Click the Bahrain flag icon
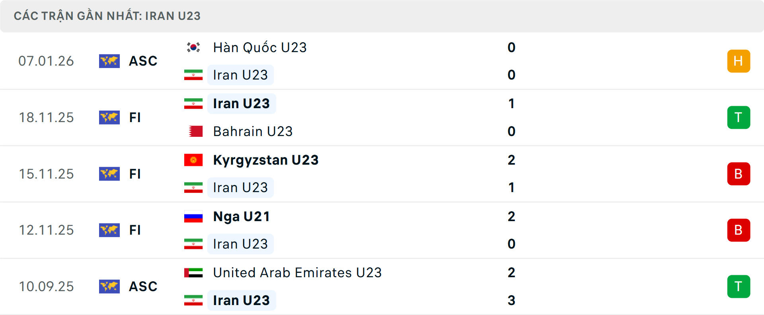This screenshot has height=315, width=764. (194, 131)
